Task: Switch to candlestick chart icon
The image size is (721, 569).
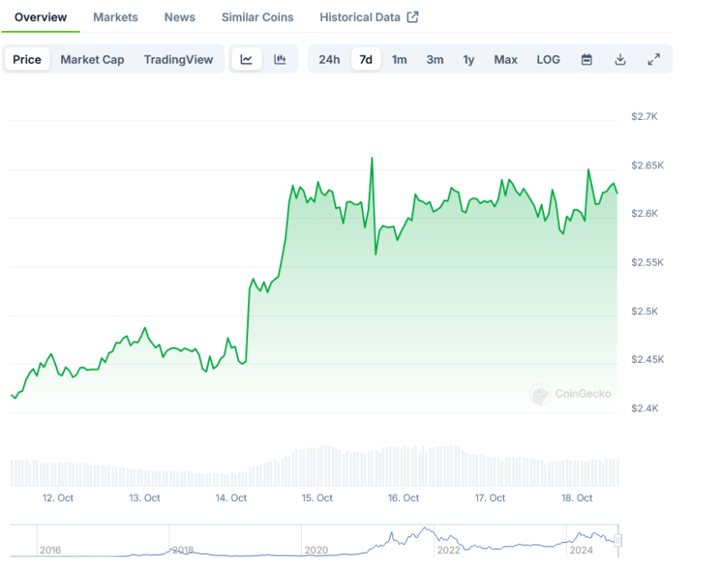Action: 280,59
